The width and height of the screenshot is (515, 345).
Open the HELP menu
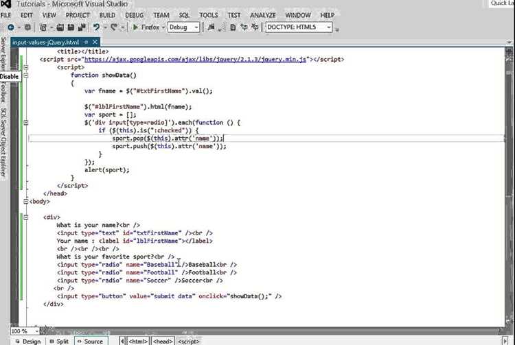328,15
